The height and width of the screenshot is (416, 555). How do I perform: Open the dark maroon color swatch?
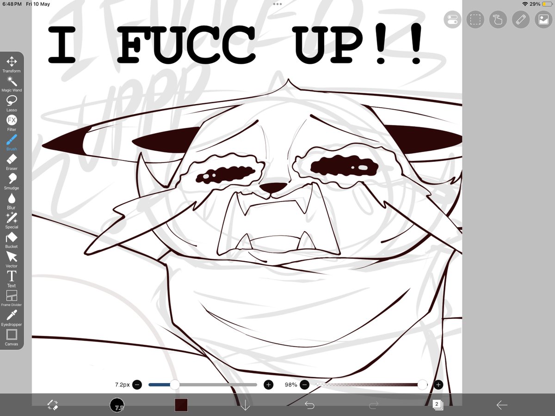pyautogui.click(x=181, y=405)
